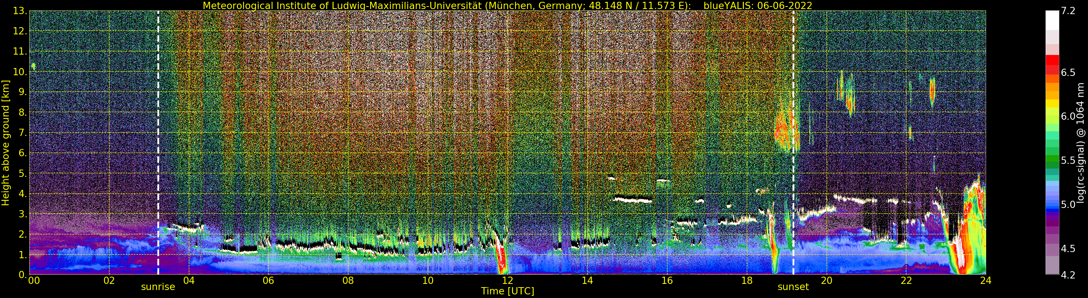This screenshot has height=298, width=1088.
Task: Click height axis tick '8.'
Action: point(23,112)
